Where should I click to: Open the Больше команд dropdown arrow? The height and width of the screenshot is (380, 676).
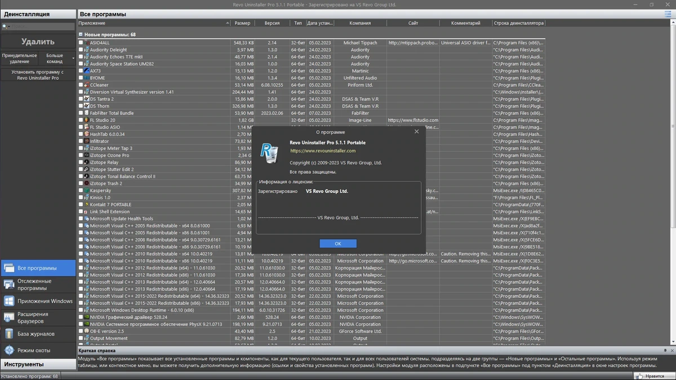click(73, 58)
